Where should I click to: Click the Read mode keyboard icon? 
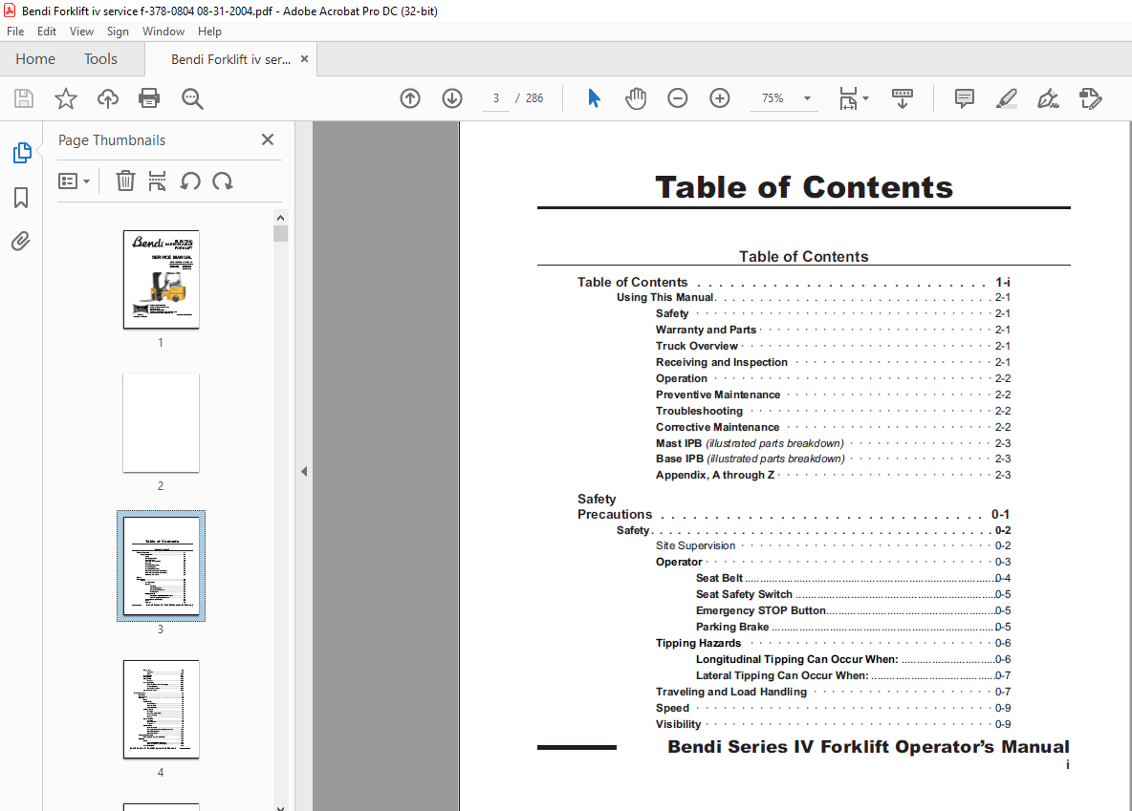[903, 98]
